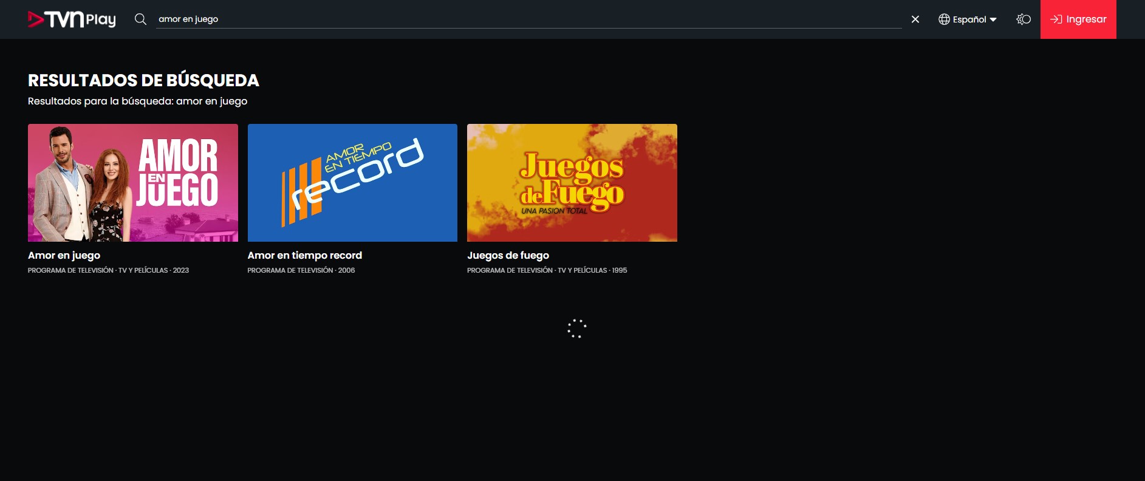Viewport: 1145px width, 481px height.
Task: Clear the search with the X icon
Action: click(915, 19)
